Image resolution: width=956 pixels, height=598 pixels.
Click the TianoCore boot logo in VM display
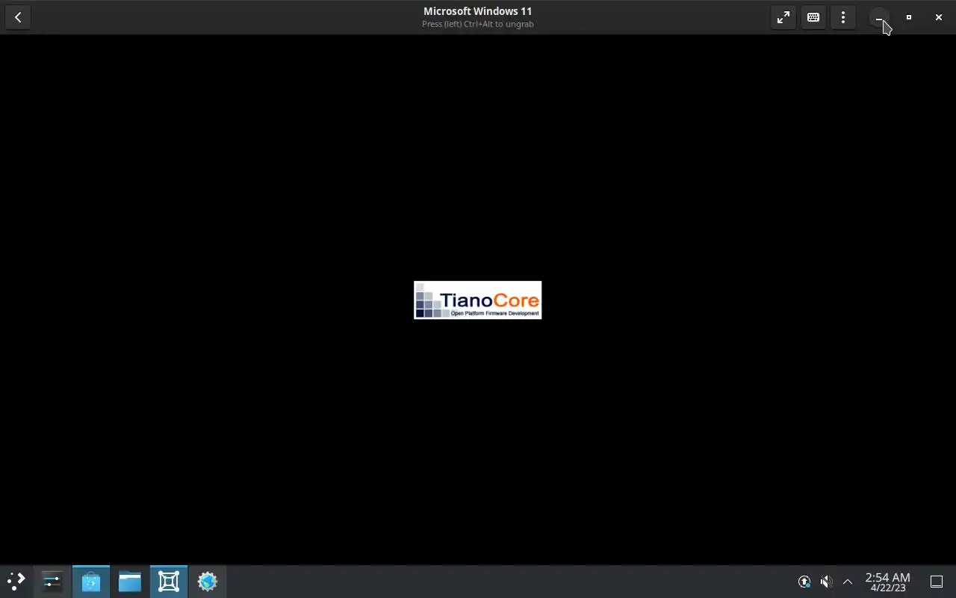(x=478, y=300)
